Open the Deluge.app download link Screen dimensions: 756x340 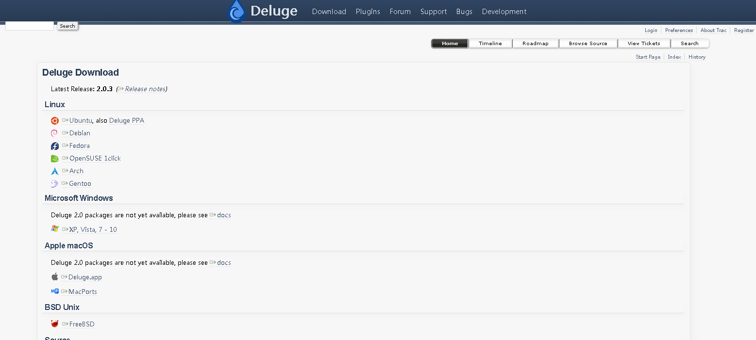tap(82, 277)
